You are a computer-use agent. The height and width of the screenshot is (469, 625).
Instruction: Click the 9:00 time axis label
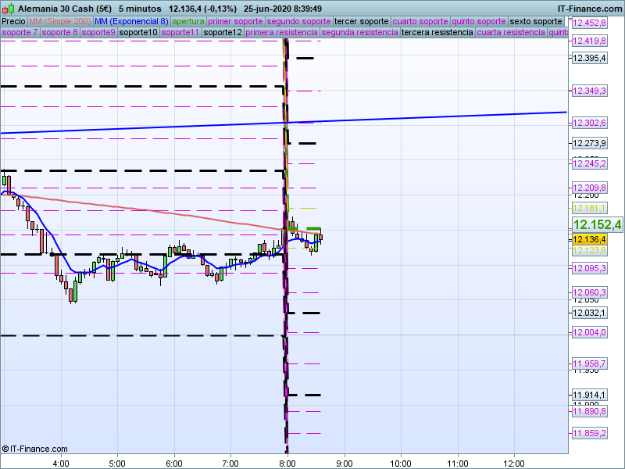(345, 464)
